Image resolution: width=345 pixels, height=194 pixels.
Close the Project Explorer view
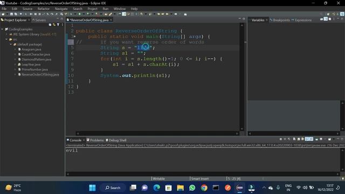tap(29, 20)
